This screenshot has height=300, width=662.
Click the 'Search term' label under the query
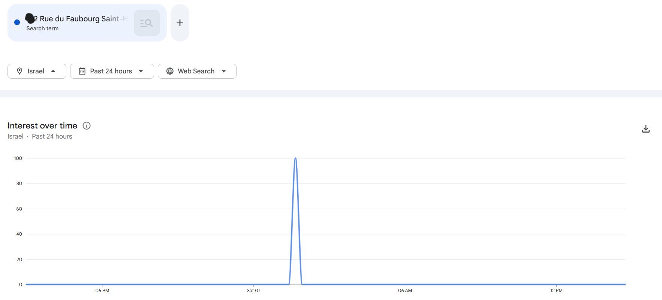click(x=42, y=28)
